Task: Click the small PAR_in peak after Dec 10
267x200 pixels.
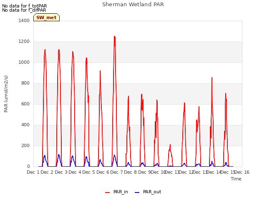Action: (x=170, y=145)
